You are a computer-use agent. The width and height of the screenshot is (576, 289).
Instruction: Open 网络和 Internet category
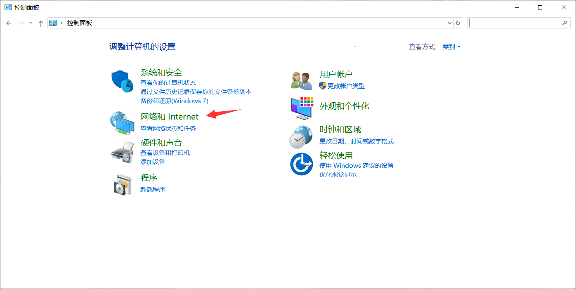click(x=170, y=117)
